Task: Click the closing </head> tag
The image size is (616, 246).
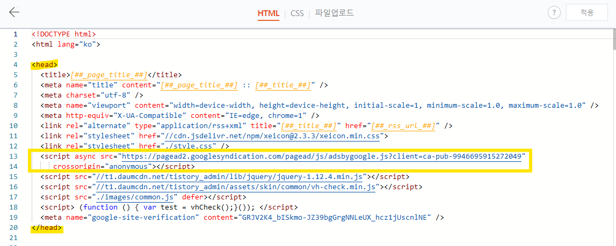Action: [47, 228]
